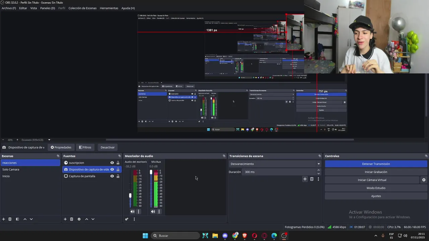Remove scene transition with trash icon
This screenshot has height=241, width=429.
point(312,179)
